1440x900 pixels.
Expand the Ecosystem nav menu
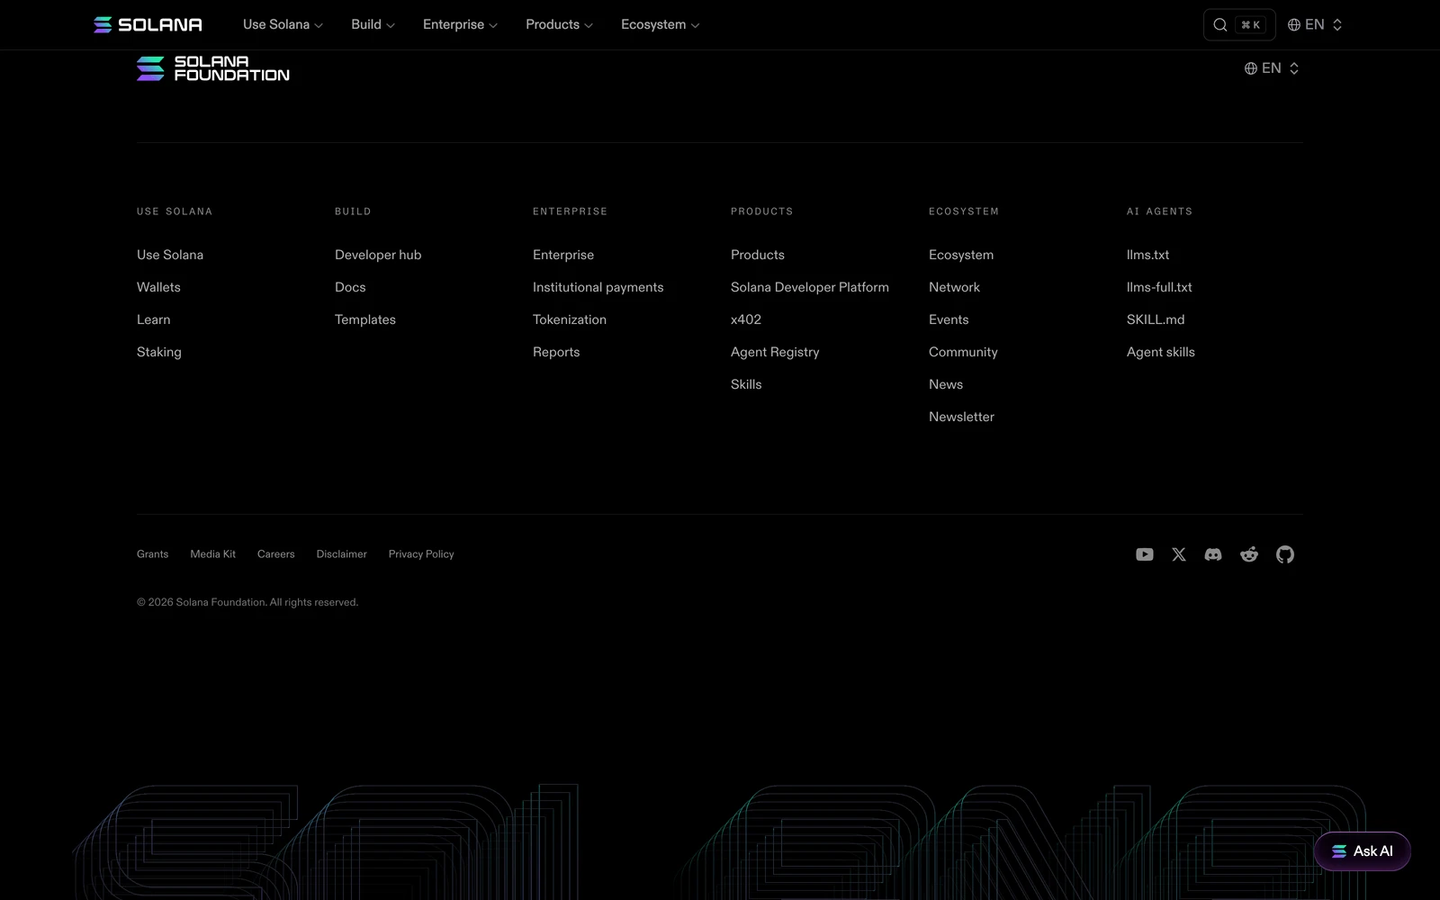(660, 24)
